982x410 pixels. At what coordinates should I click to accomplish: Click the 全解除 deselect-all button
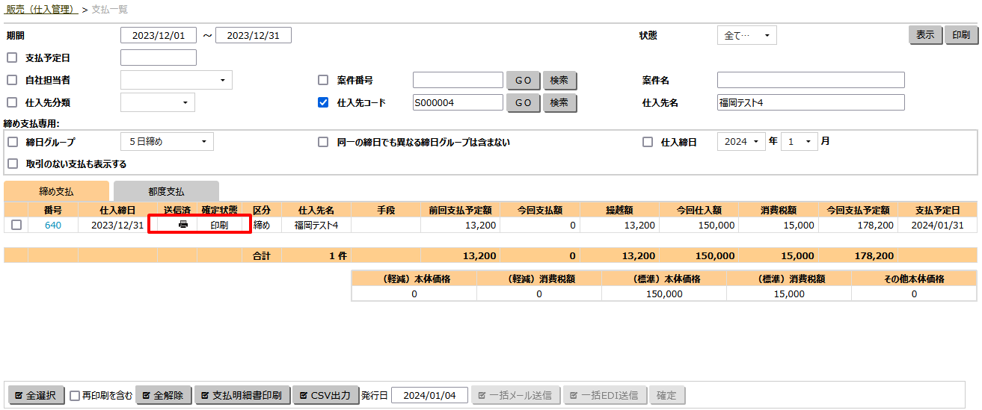tap(164, 395)
